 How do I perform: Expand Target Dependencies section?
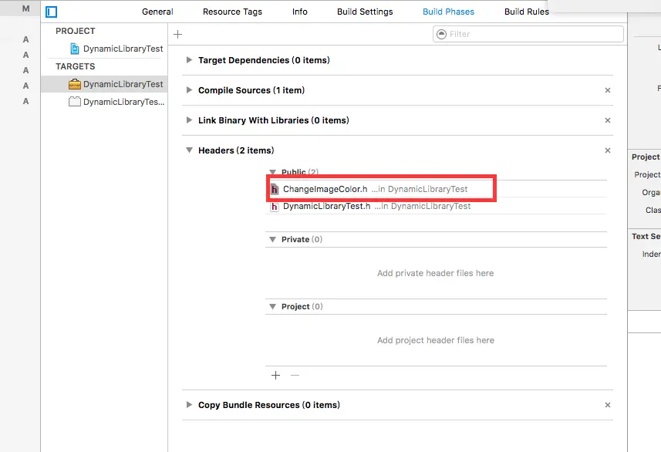click(x=189, y=60)
